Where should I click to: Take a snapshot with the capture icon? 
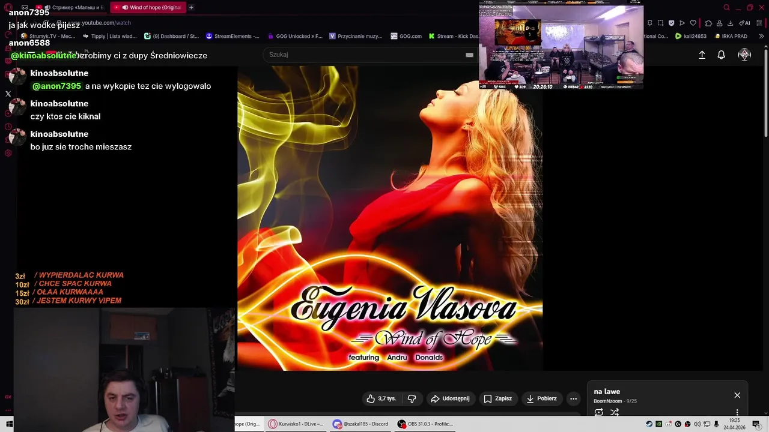(660, 23)
